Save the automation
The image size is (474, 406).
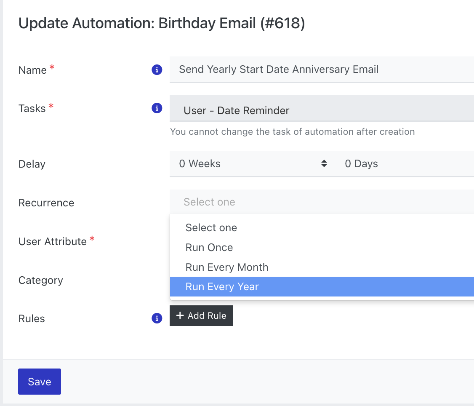[40, 382]
